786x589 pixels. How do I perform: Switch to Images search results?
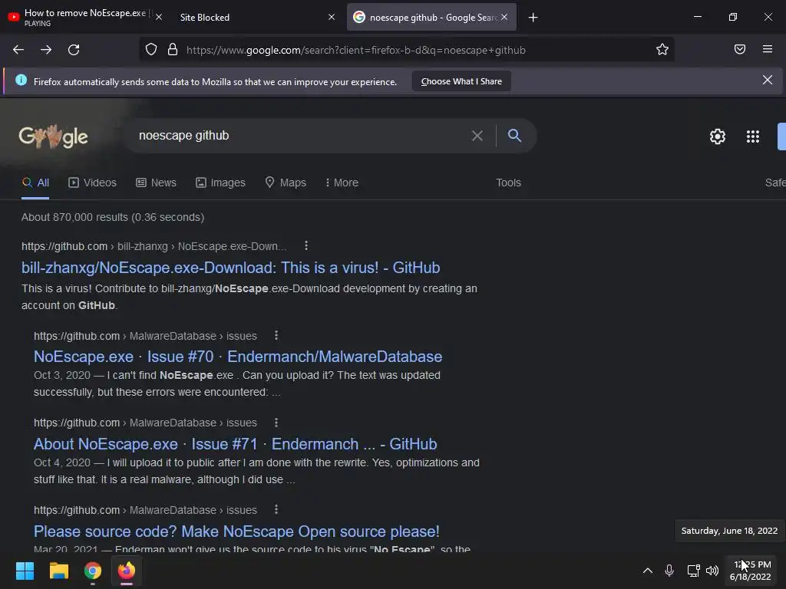coord(220,183)
